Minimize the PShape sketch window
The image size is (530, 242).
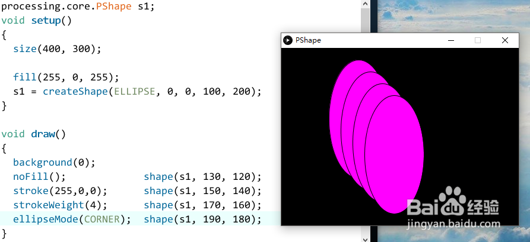(x=450, y=40)
